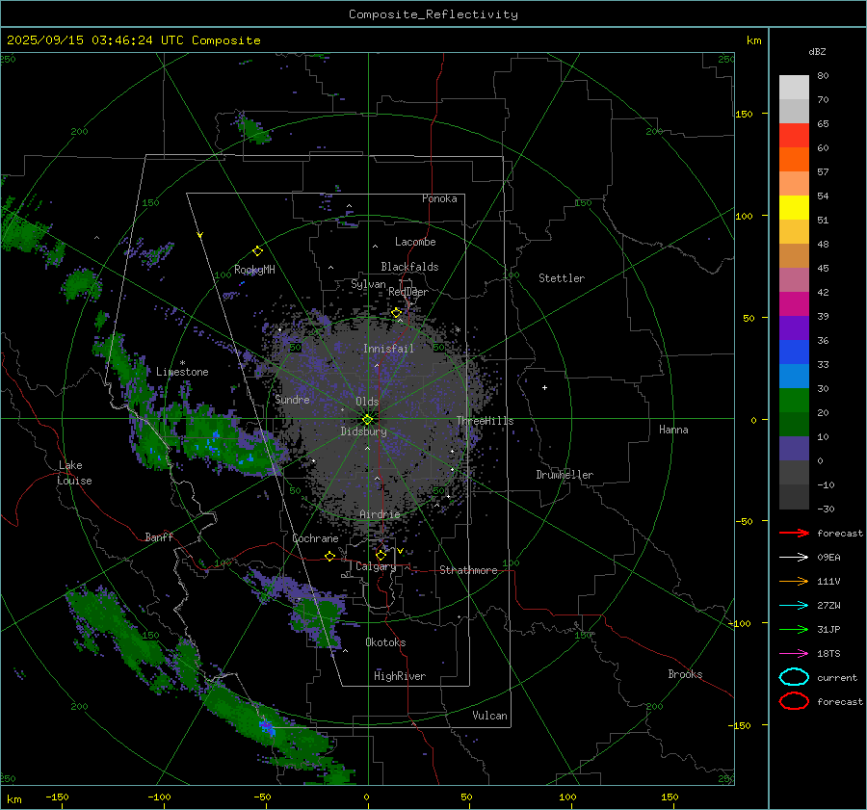867x810 pixels.
Task: Click the HighRiver label on the map
Action: click(x=400, y=676)
